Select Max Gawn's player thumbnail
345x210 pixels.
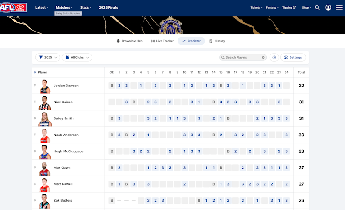(x=44, y=167)
